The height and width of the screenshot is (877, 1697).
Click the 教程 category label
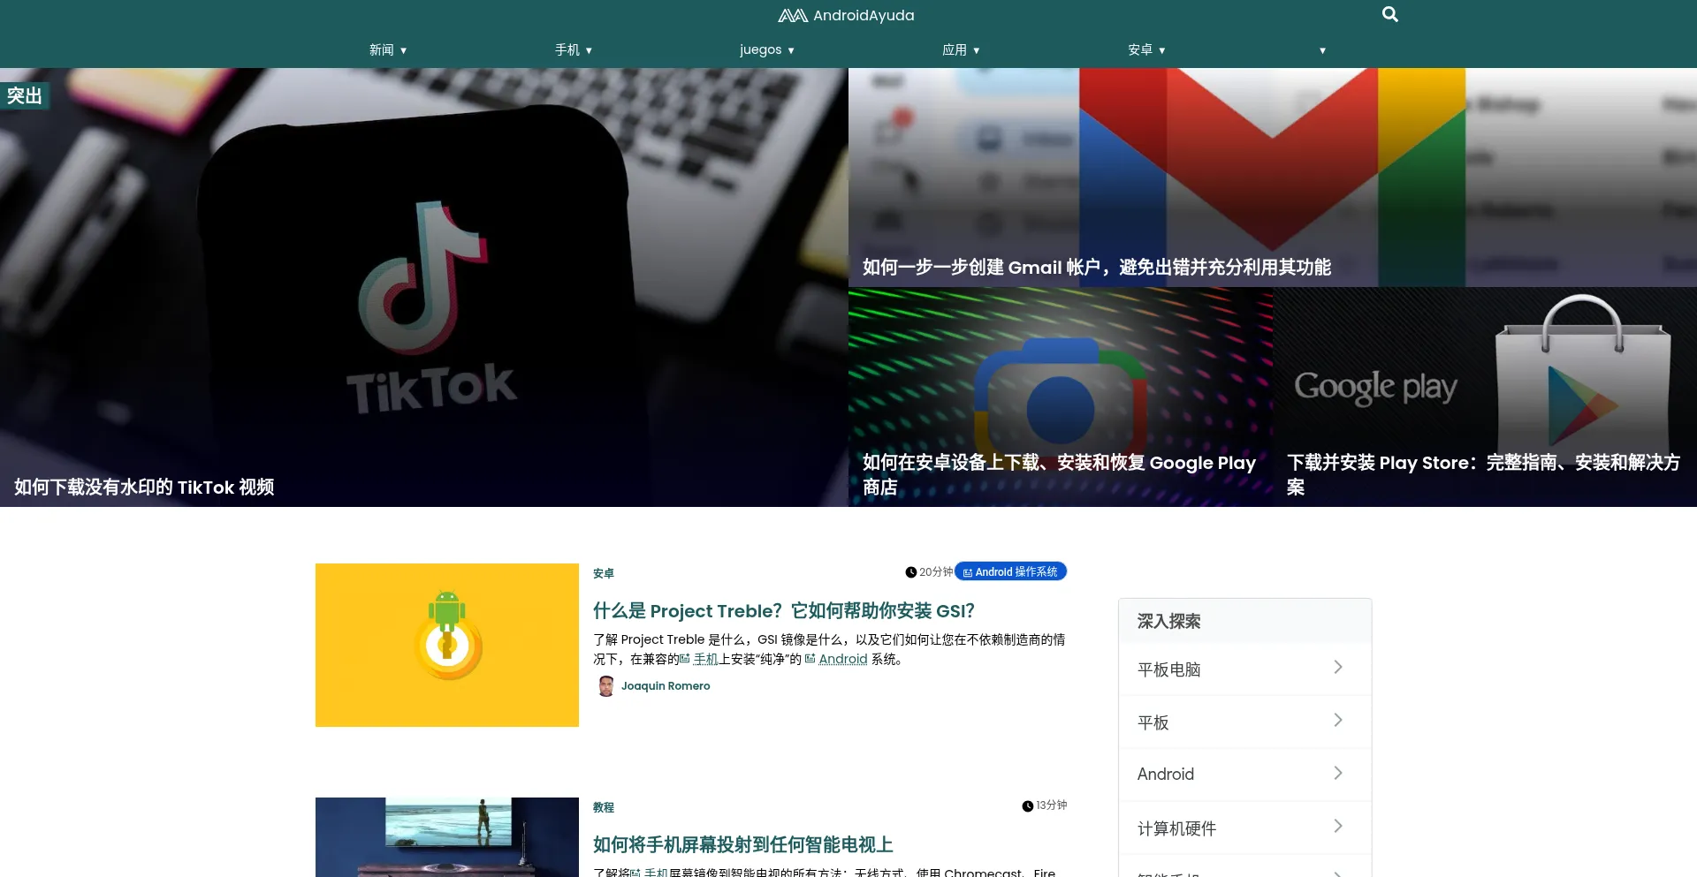click(x=604, y=807)
